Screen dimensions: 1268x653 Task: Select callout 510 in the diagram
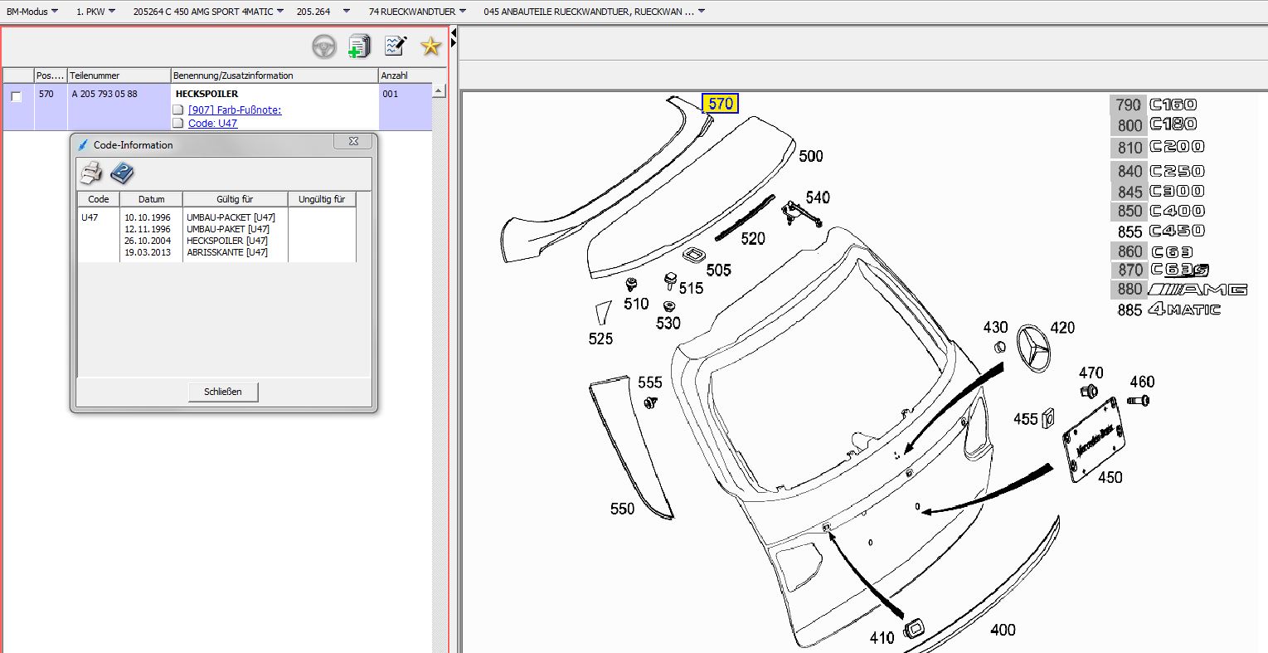point(636,305)
